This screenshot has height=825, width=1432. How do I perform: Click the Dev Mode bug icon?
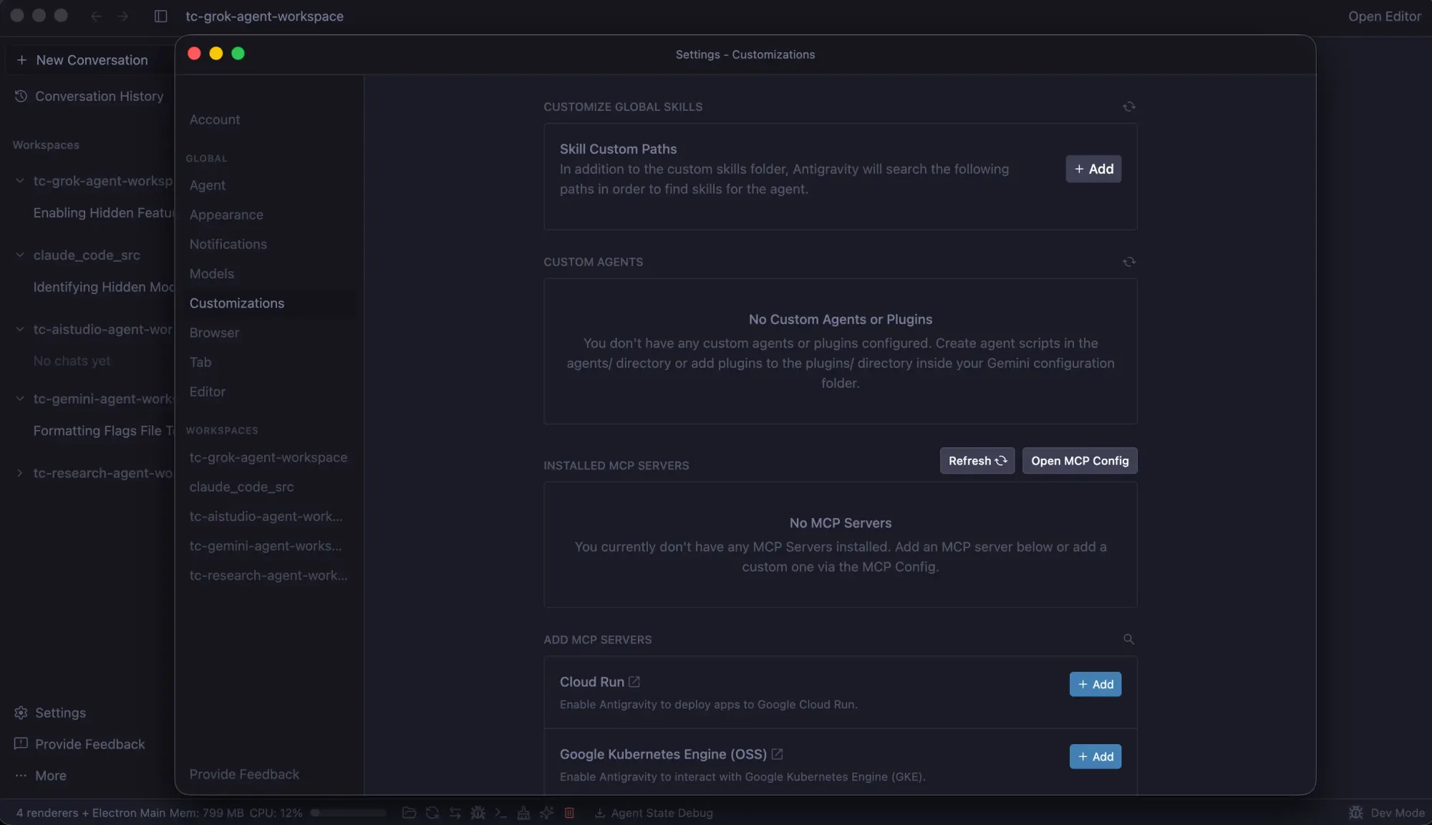(1355, 813)
